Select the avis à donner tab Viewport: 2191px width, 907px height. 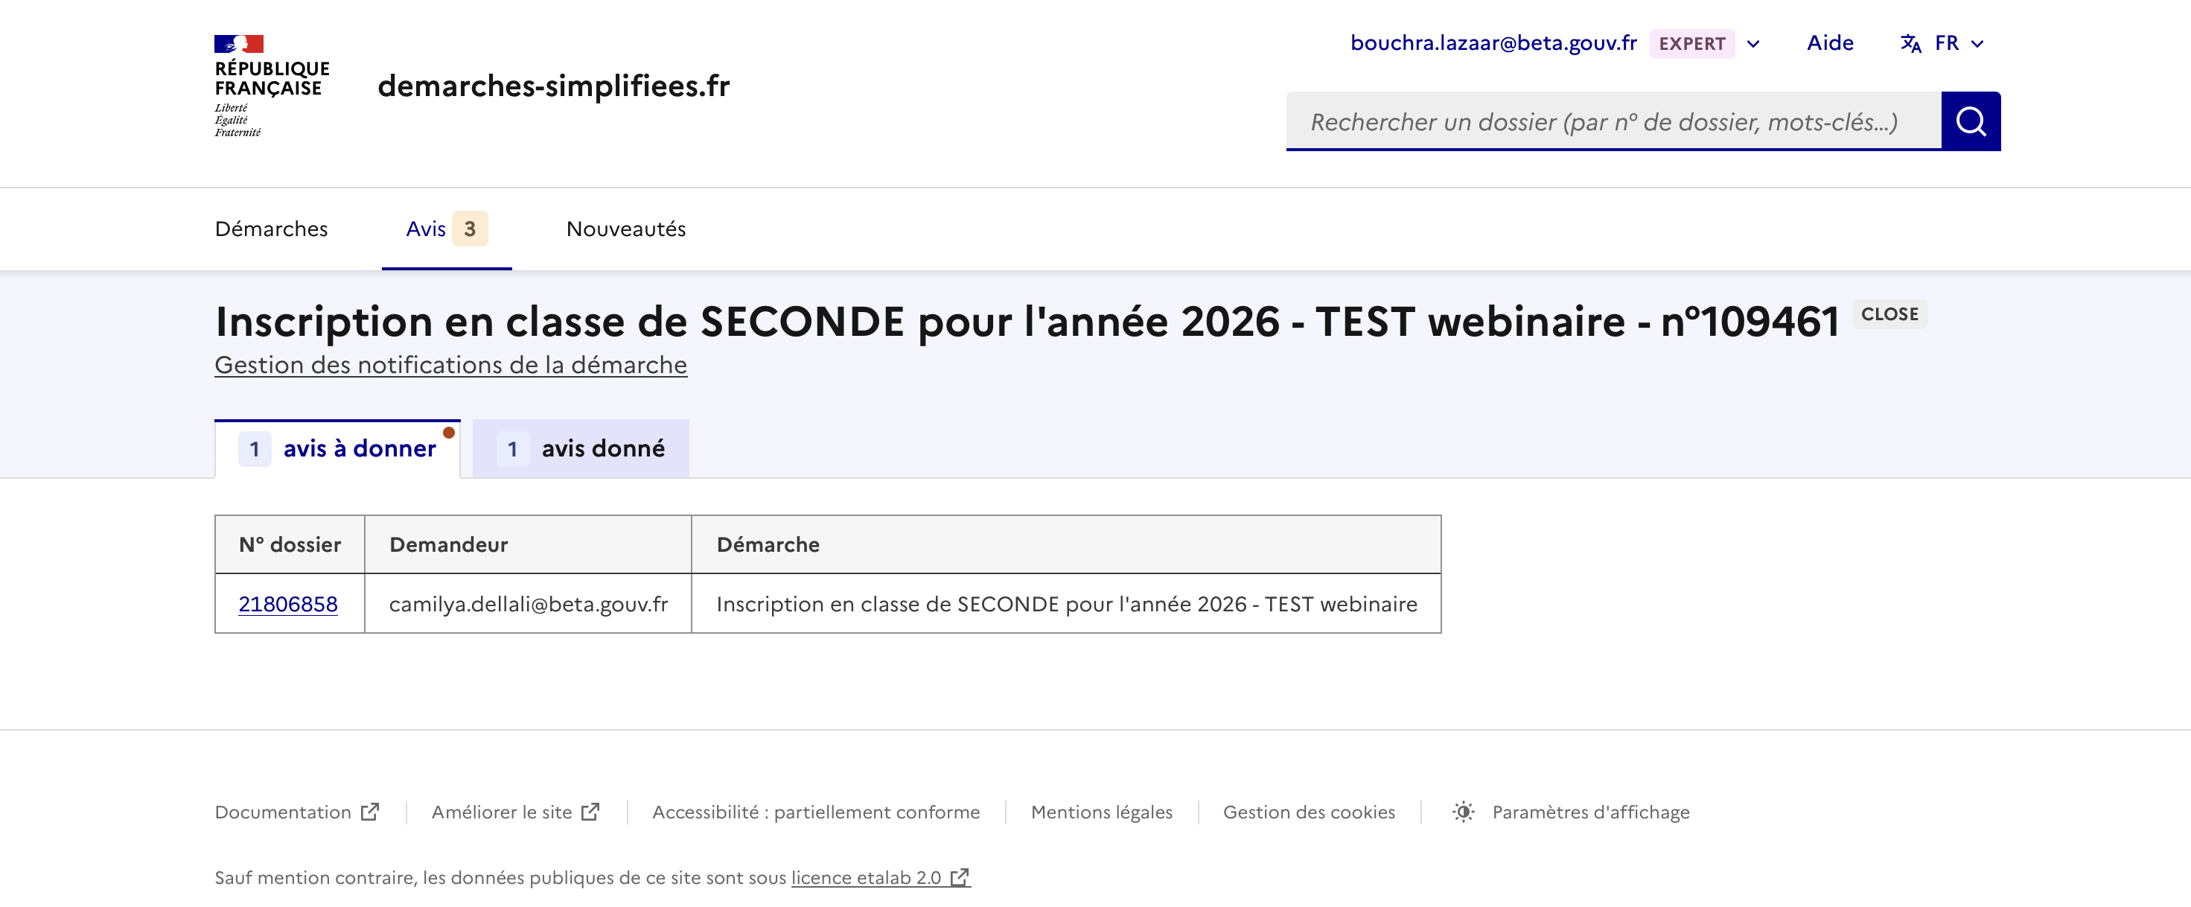(338, 448)
